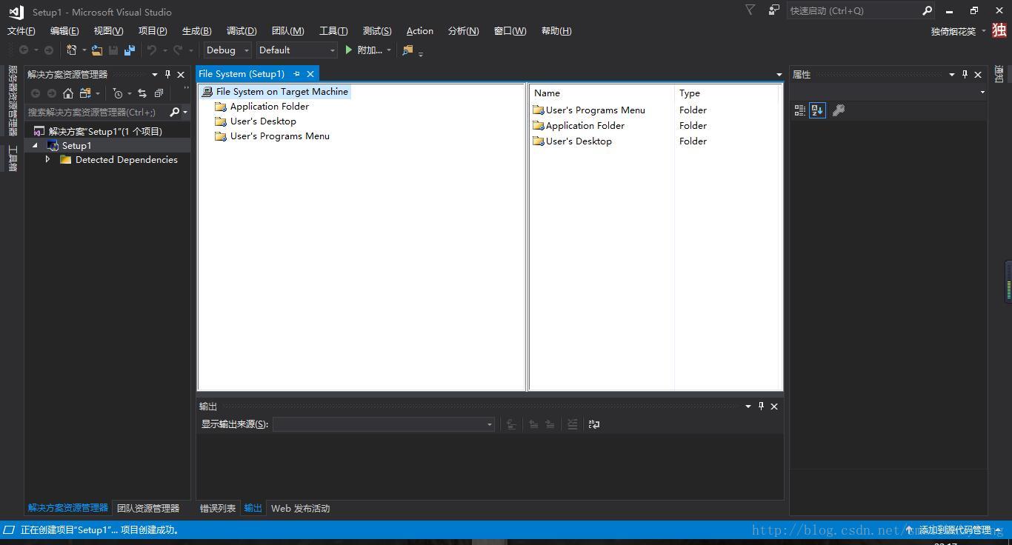The image size is (1012, 545).
Task: Click the Find in Files toolbar icon
Action: click(407, 50)
